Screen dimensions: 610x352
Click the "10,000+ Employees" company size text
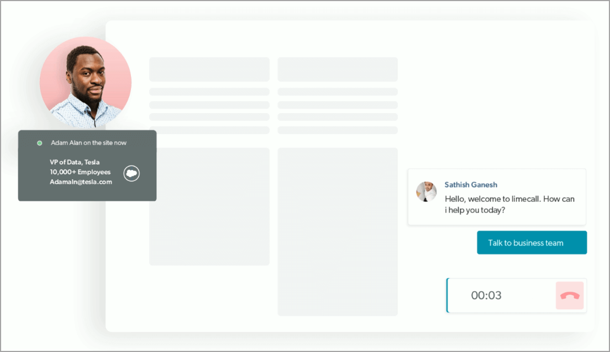coord(80,172)
